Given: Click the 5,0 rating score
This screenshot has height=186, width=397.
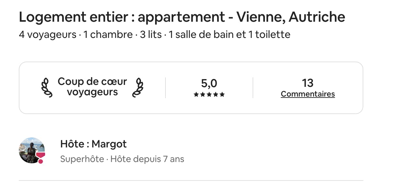Looking at the screenshot, I should click(209, 83).
